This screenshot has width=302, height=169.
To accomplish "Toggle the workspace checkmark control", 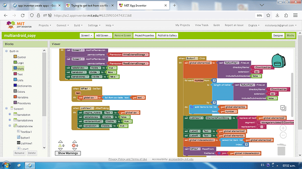I will pyautogui.click(x=283, y=108).
